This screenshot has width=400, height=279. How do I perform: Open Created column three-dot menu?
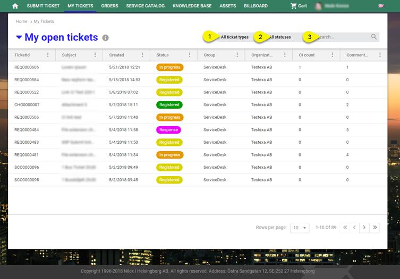(142, 55)
